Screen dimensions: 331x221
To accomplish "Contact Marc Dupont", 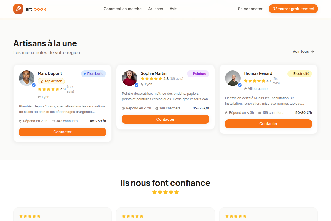I will (x=62, y=132).
